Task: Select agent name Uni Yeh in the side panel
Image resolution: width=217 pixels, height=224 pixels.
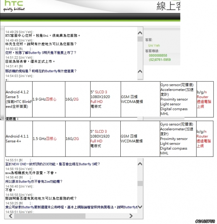Action: pos(154,45)
